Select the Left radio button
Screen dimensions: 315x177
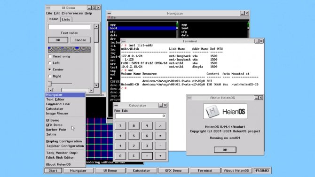tap(50, 63)
